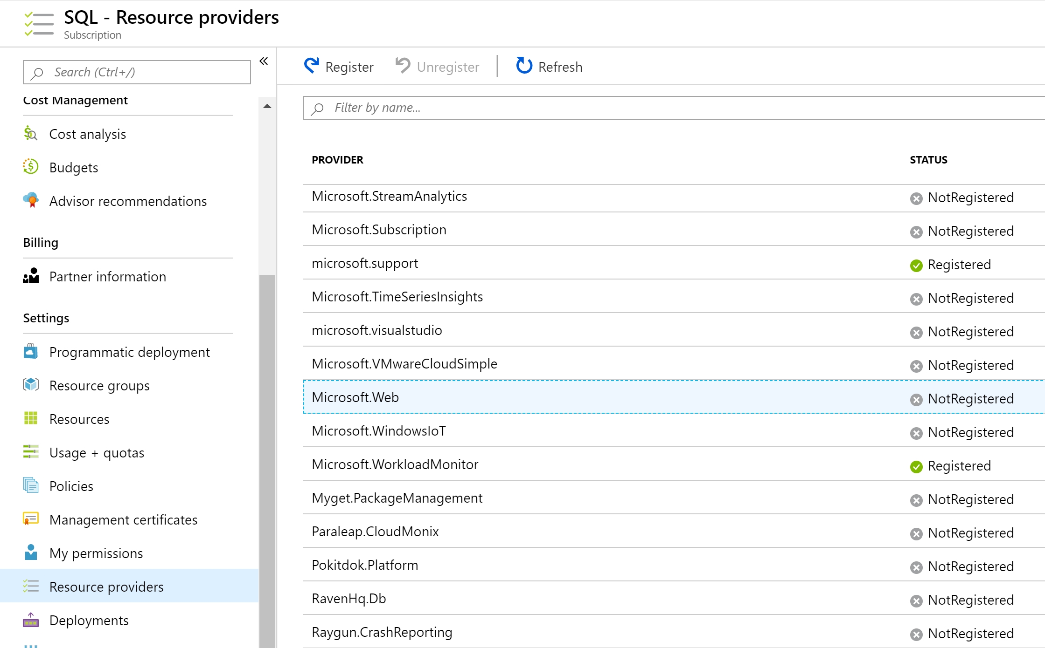
Task: Click the Unregister button
Action: point(437,66)
